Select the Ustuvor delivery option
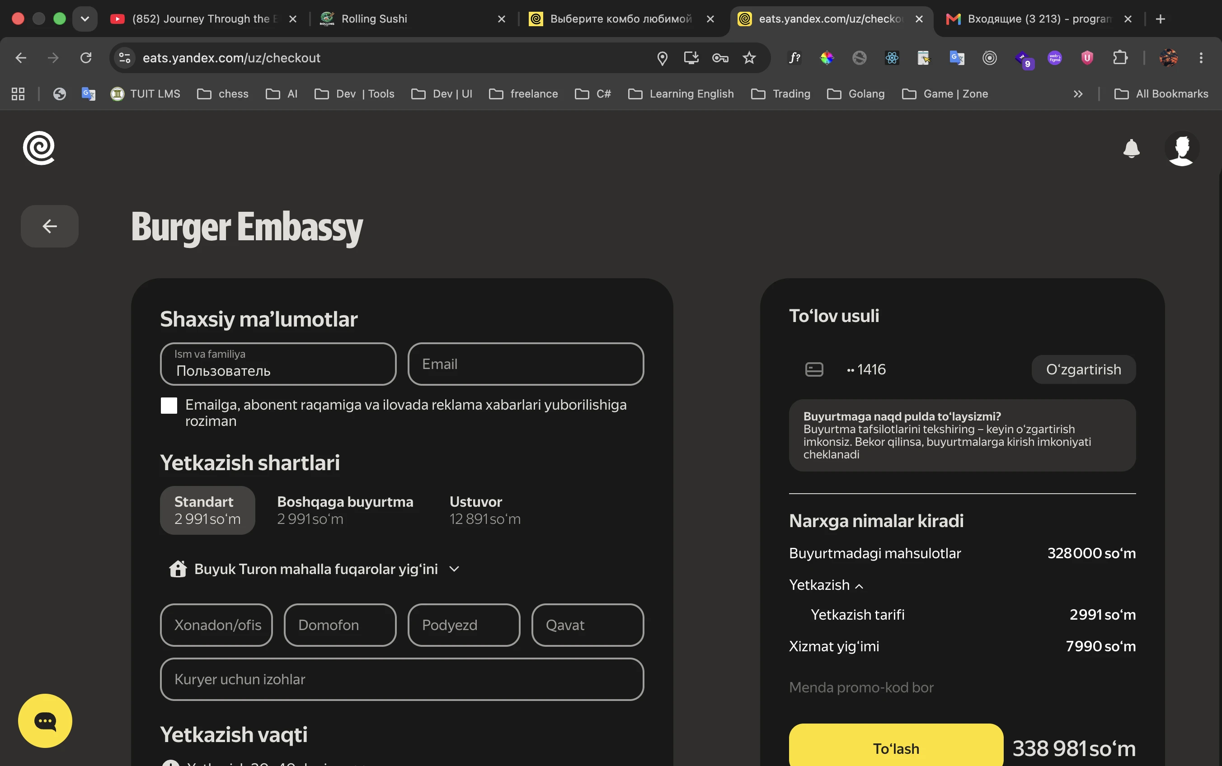Image resolution: width=1222 pixels, height=766 pixels. 485,510
